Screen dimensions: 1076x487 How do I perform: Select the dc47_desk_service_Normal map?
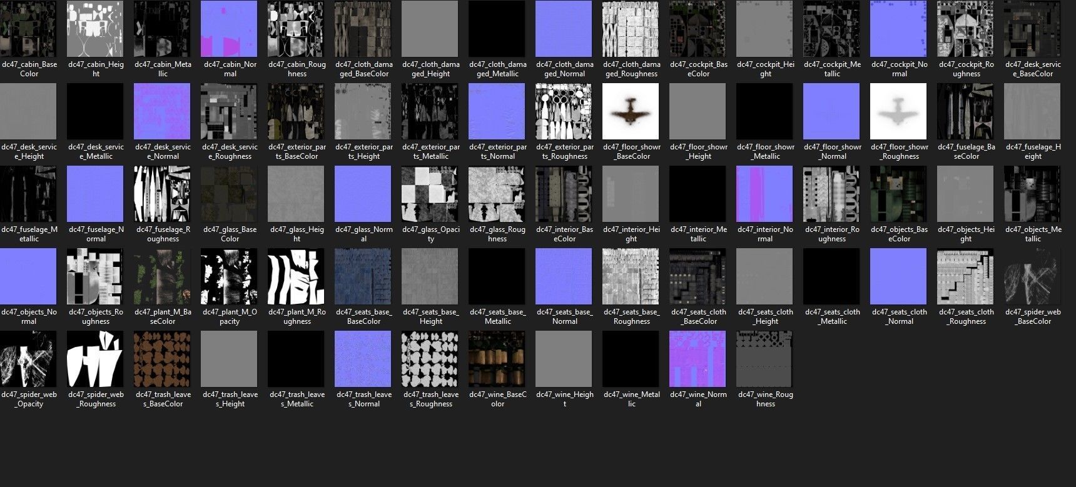[x=163, y=111]
